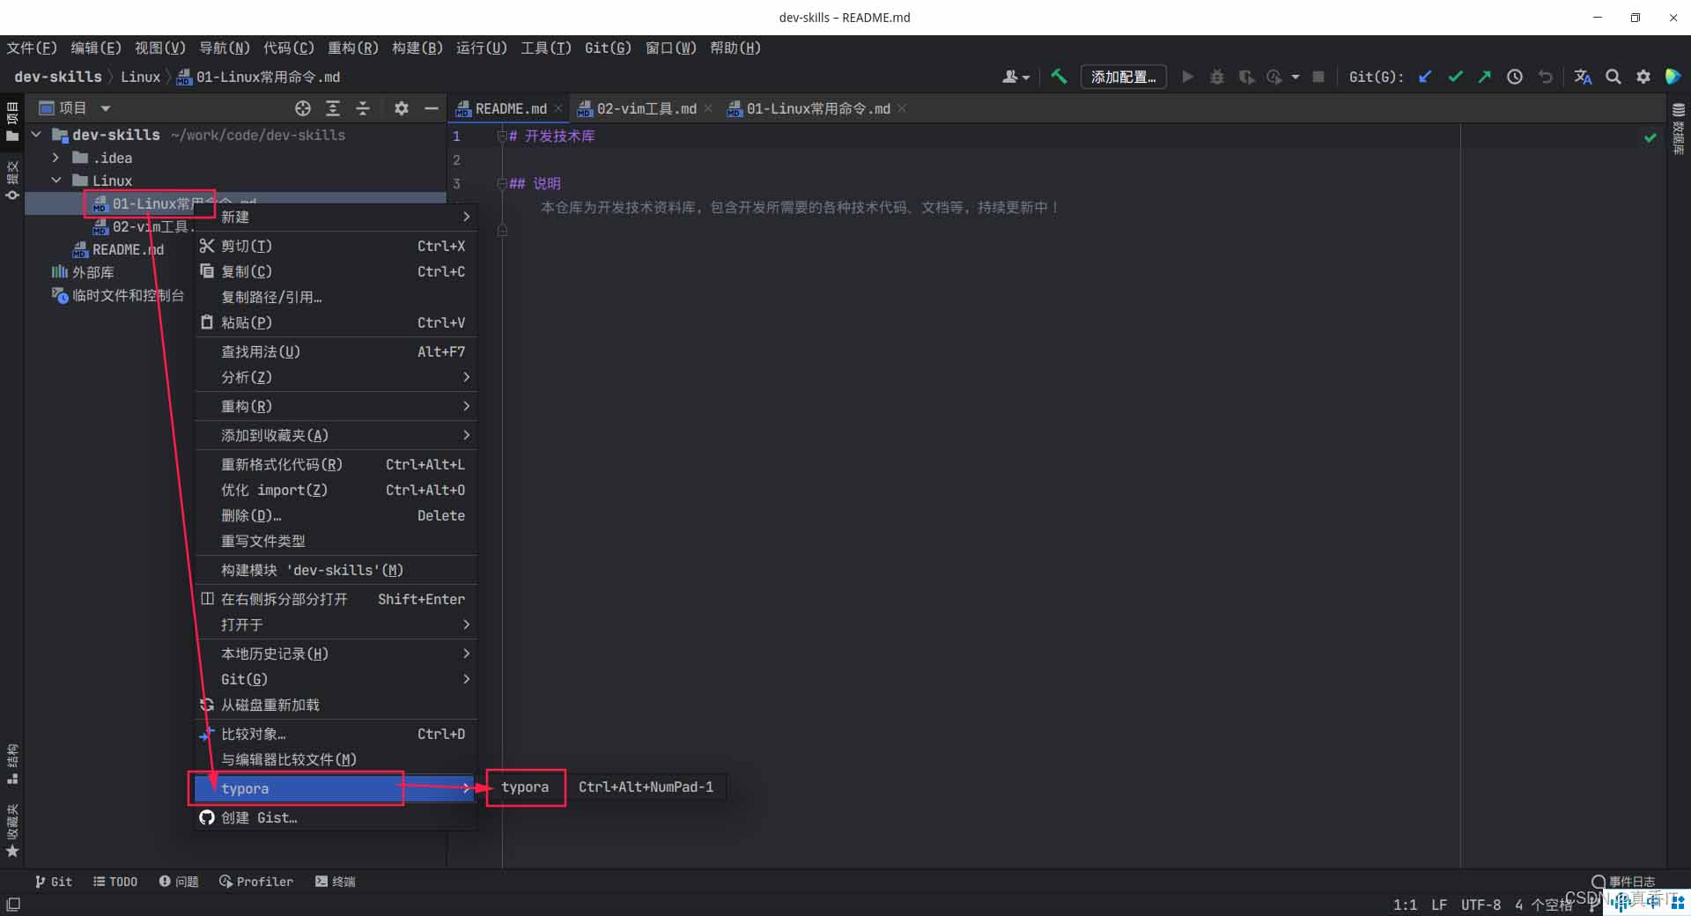The height and width of the screenshot is (916, 1691).
Task: Click the 添加配置… button
Action: [x=1123, y=77]
